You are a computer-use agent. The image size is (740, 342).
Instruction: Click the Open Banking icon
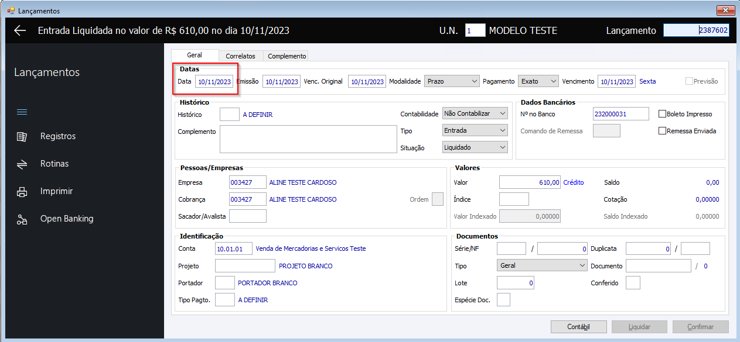[22, 219]
